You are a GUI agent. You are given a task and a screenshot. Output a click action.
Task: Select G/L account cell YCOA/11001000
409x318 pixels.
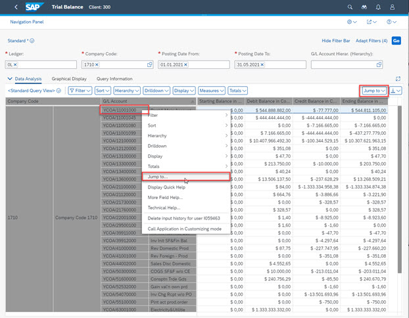tap(124, 110)
